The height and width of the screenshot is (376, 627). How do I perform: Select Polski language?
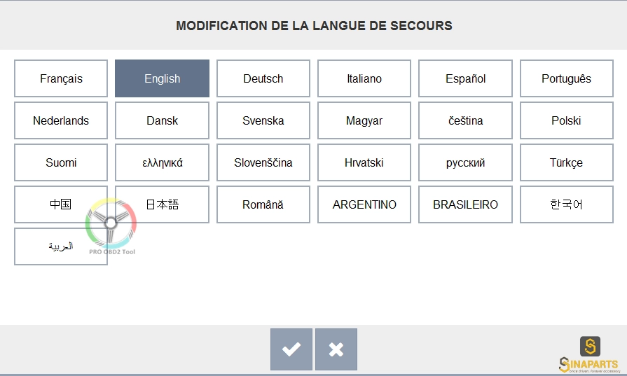(566, 120)
